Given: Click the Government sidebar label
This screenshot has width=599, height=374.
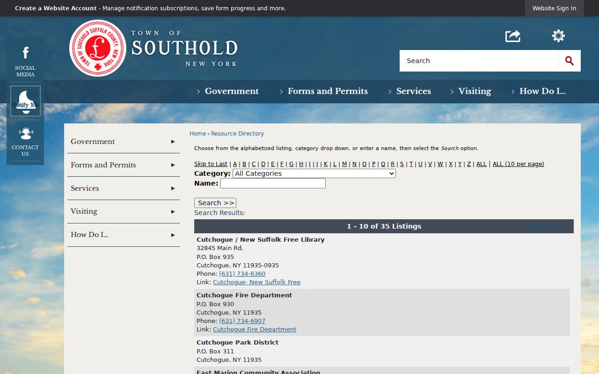Looking at the screenshot, I should pyautogui.click(x=93, y=142).
